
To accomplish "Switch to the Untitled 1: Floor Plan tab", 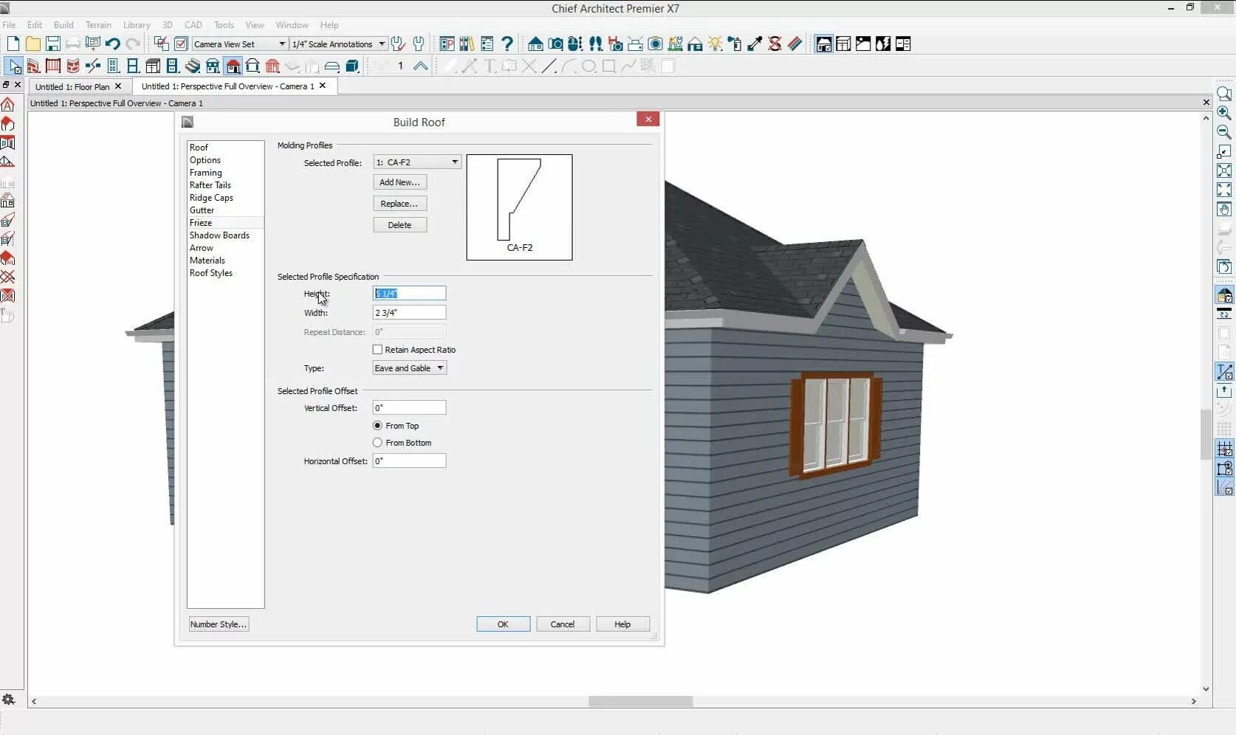I will pos(72,86).
